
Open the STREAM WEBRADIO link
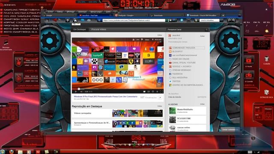tap(182, 70)
